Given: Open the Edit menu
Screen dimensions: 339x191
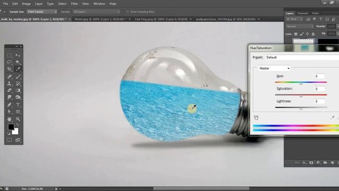Looking at the screenshot, I should coord(15,4).
